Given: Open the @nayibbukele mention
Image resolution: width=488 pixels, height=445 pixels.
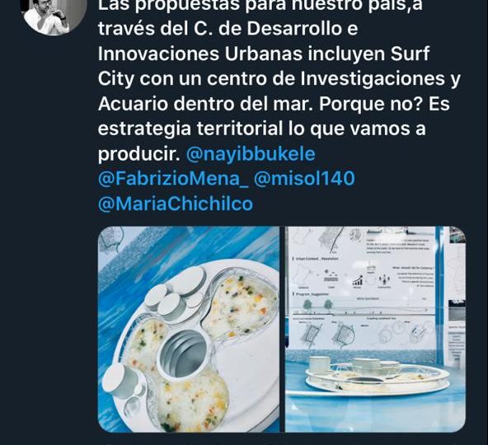Looking at the screenshot, I should 251,154.
